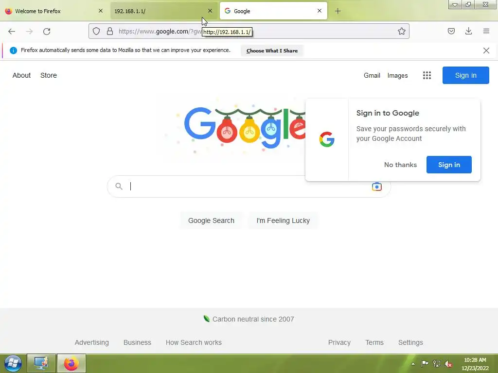Close the 192.168.1.1 tab
The image size is (498, 373).
pyautogui.click(x=210, y=11)
